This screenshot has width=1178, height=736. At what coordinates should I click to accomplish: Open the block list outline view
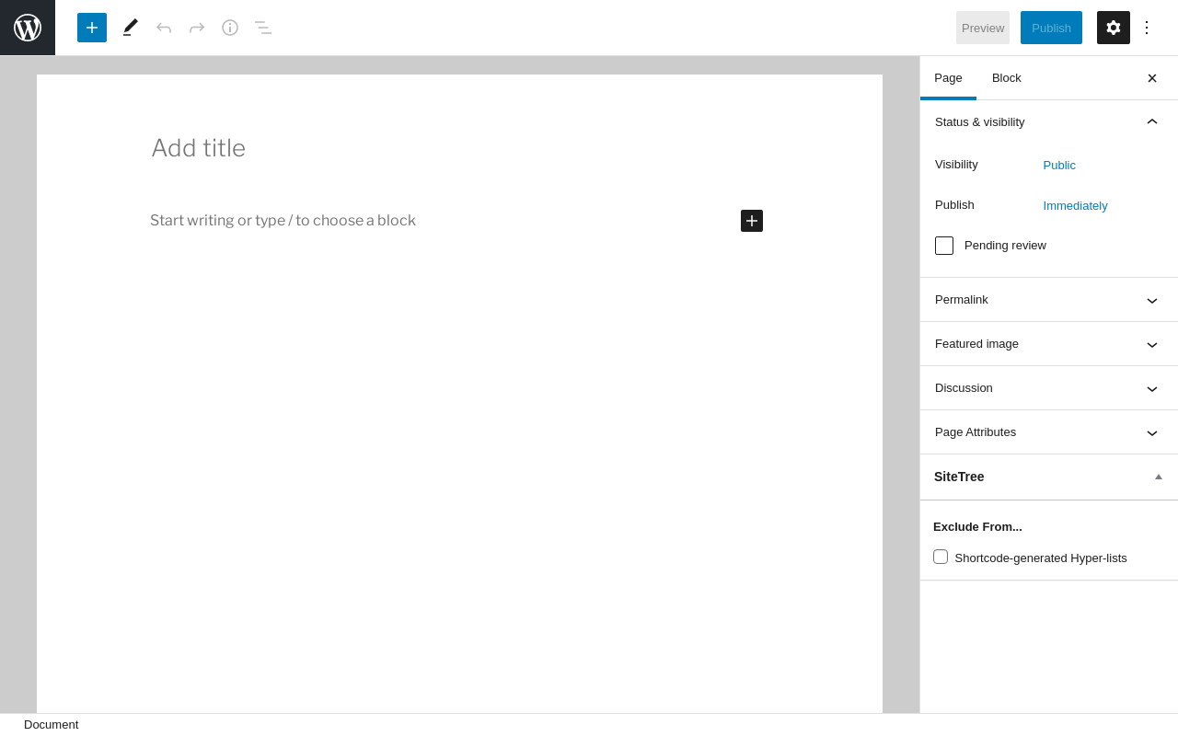pyautogui.click(x=263, y=28)
